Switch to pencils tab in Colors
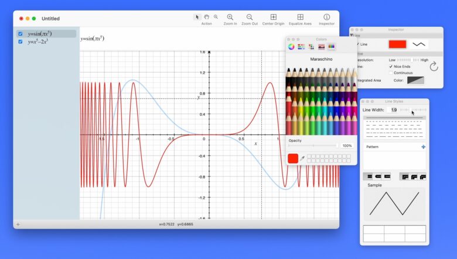The height and width of the screenshot is (259, 457). 332,47
